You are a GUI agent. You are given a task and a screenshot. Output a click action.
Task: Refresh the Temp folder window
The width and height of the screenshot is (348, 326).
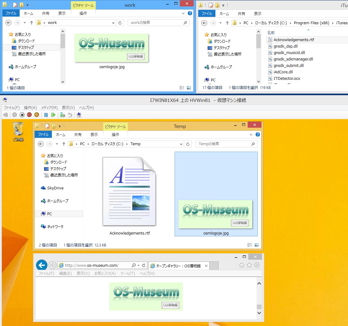(x=188, y=144)
